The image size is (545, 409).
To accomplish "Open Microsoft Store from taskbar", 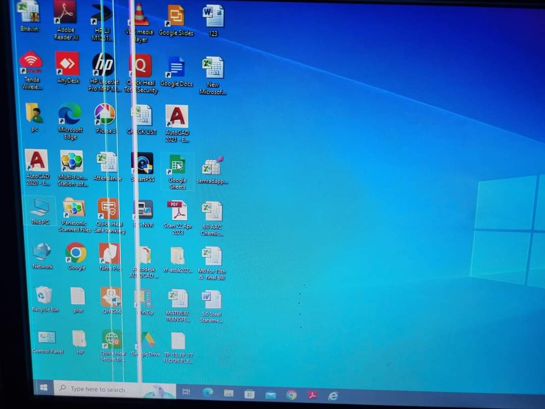I will click(x=249, y=394).
